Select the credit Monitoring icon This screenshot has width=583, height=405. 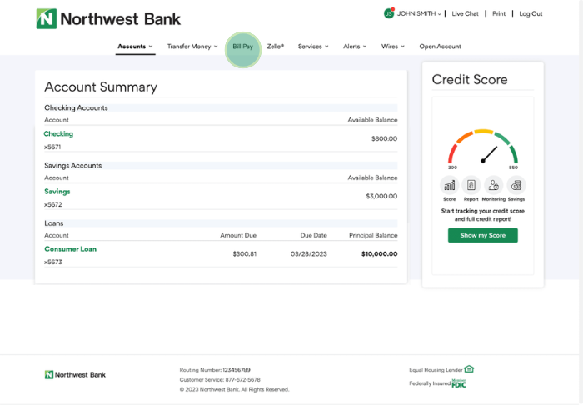point(493,185)
